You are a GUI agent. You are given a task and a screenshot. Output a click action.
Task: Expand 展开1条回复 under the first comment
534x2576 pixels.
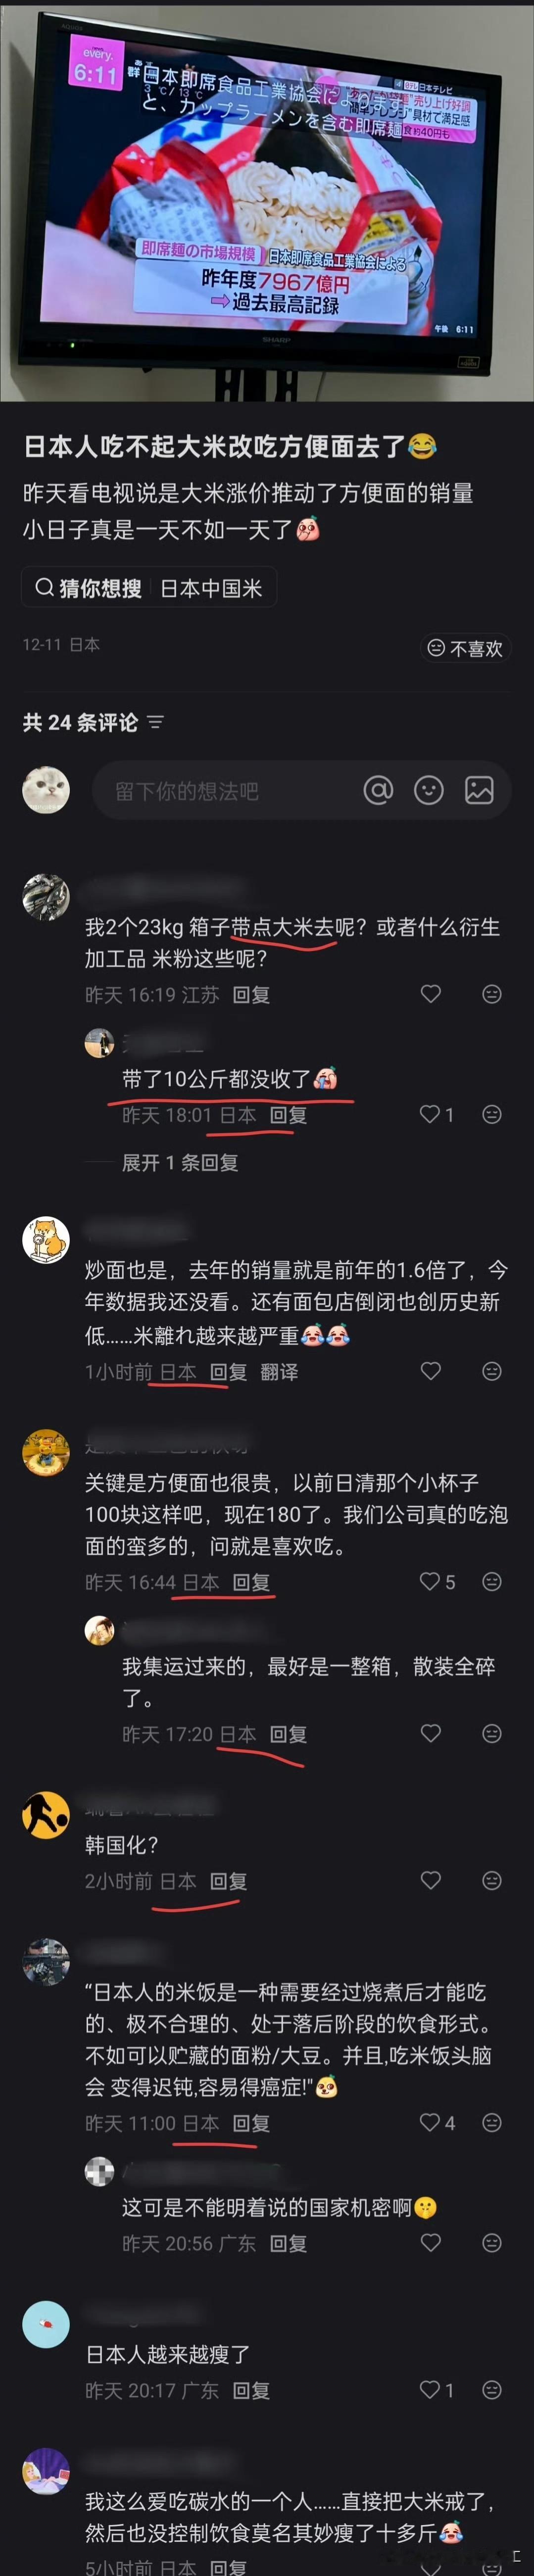(180, 1162)
